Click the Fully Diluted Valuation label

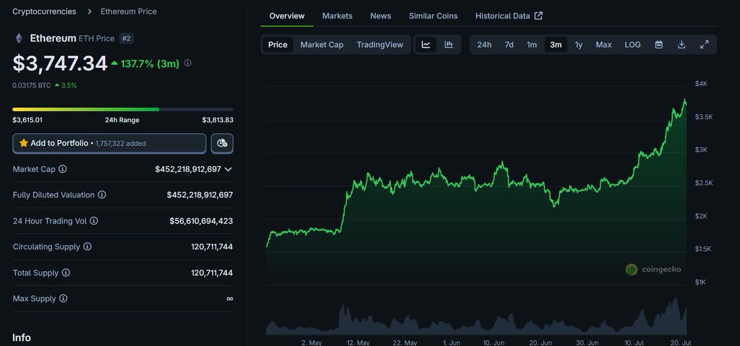click(54, 195)
